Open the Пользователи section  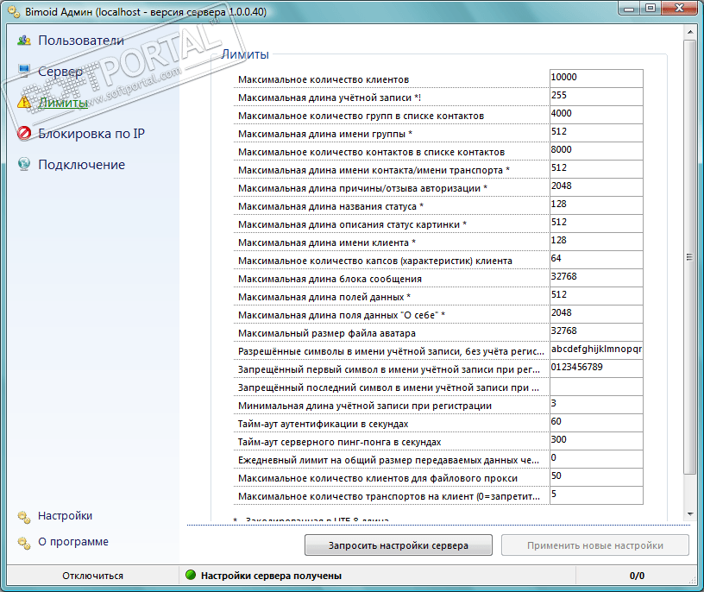(x=81, y=41)
